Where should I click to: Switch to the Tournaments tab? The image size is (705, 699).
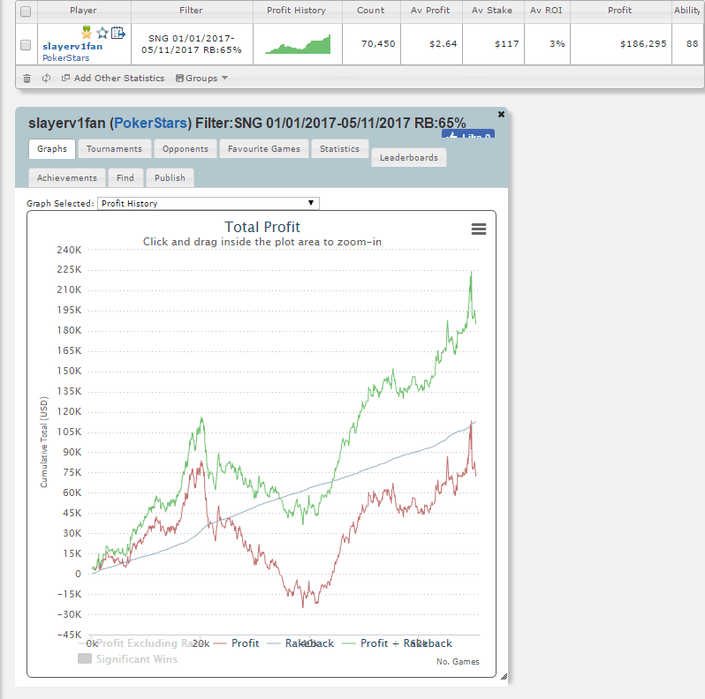pyautogui.click(x=115, y=149)
